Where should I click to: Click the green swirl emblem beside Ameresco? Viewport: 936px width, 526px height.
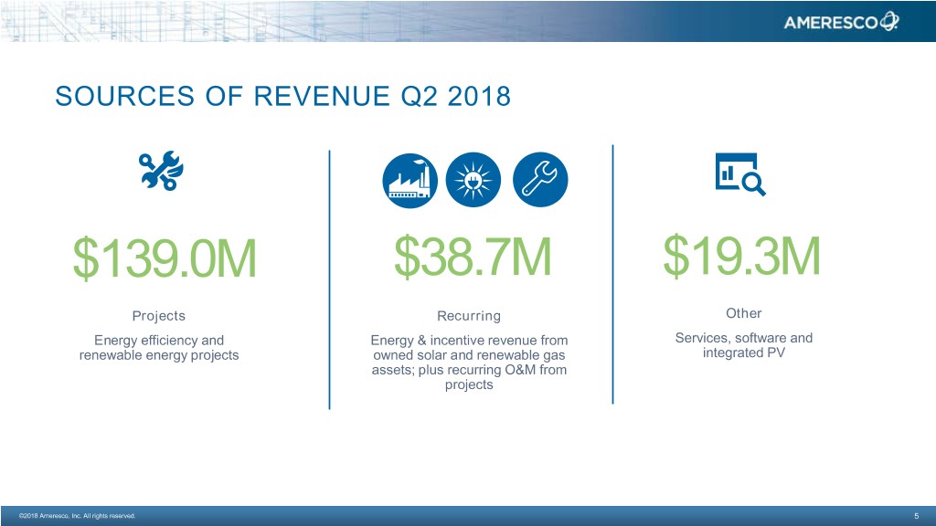889,23
